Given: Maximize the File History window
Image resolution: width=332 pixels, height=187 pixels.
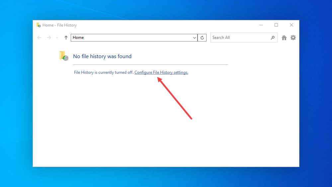Looking at the screenshot, I should pos(276,25).
